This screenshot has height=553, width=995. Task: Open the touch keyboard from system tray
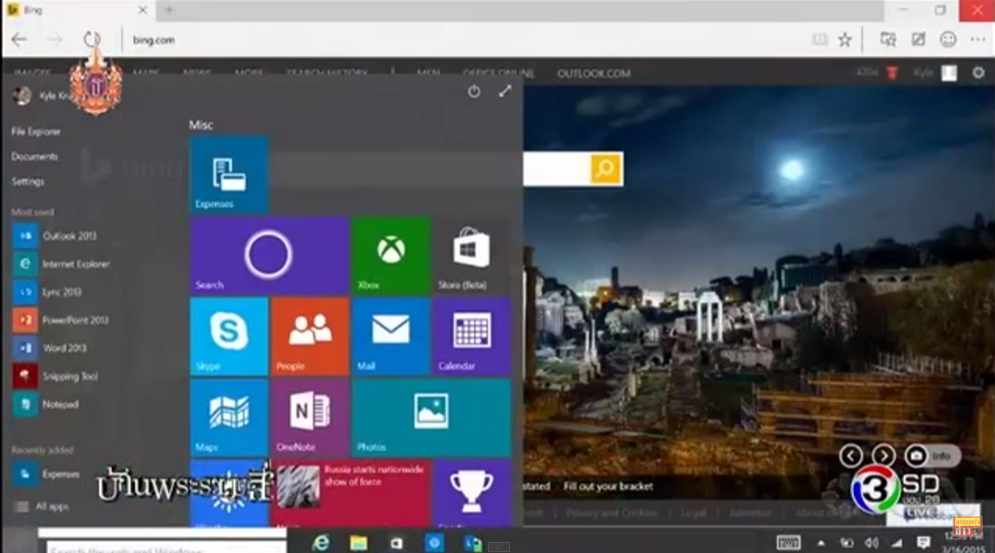click(x=788, y=542)
